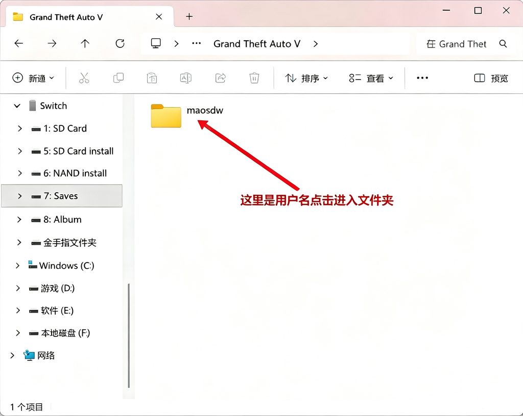Viewport: 523px width, 416px height.
Task: Expand the 游戏 (D:) drive node
Action: (x=18, y=288)
